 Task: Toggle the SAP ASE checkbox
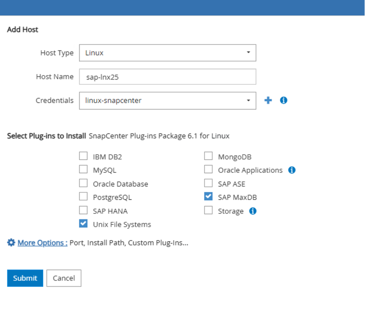point(208,183)
